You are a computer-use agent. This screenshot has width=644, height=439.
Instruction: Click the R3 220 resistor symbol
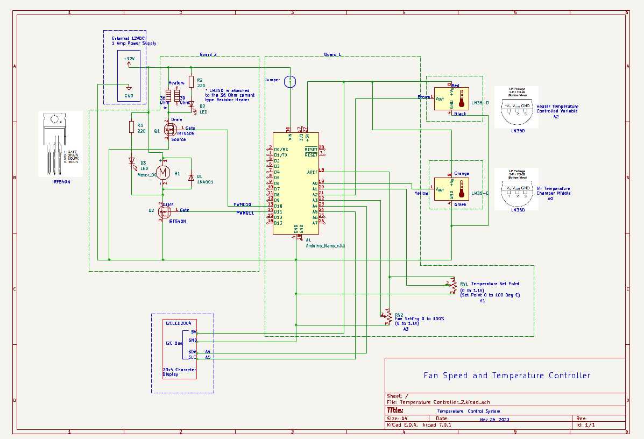pyautogui.click(x=131, y=127)
